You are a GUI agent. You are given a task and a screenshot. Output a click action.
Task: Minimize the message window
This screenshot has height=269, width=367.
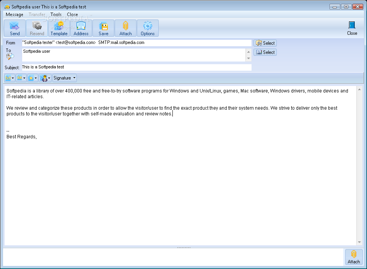[x=335, y=7]
